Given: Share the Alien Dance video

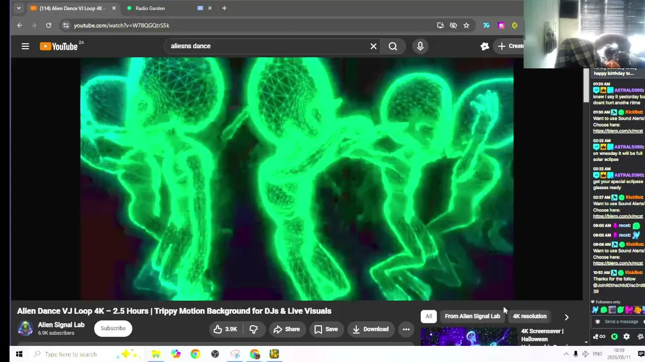Looking at the screenshot, I should coord(287,329).
